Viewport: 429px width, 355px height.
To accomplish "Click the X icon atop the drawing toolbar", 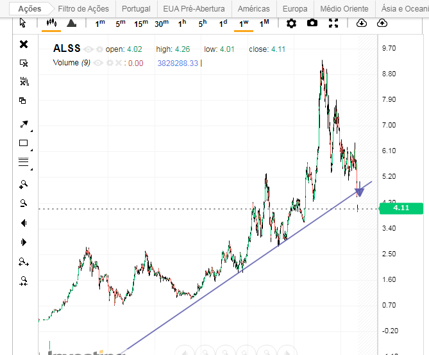I will (24, 44).
